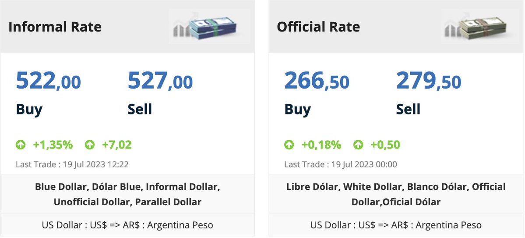Click the green up arrow beside +1,35%
Viewport: 525px width, 238px height.
click(21, 145)
